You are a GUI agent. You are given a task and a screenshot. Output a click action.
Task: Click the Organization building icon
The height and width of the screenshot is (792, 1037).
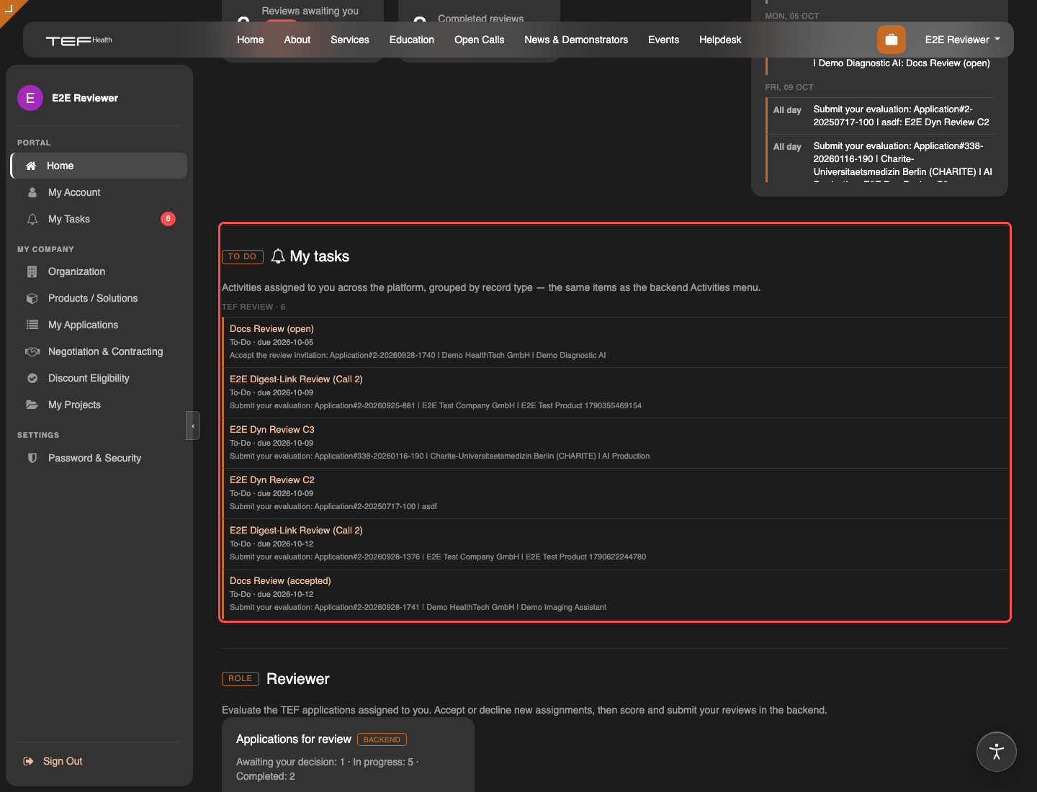pyautogui.click(x=32, y=271)
